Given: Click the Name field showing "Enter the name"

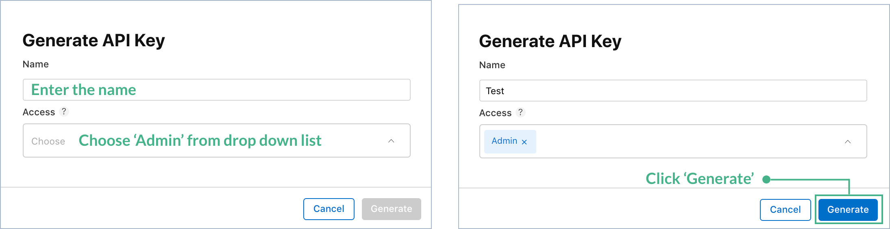Looking at the screenshot, I should tap(216, 90).
